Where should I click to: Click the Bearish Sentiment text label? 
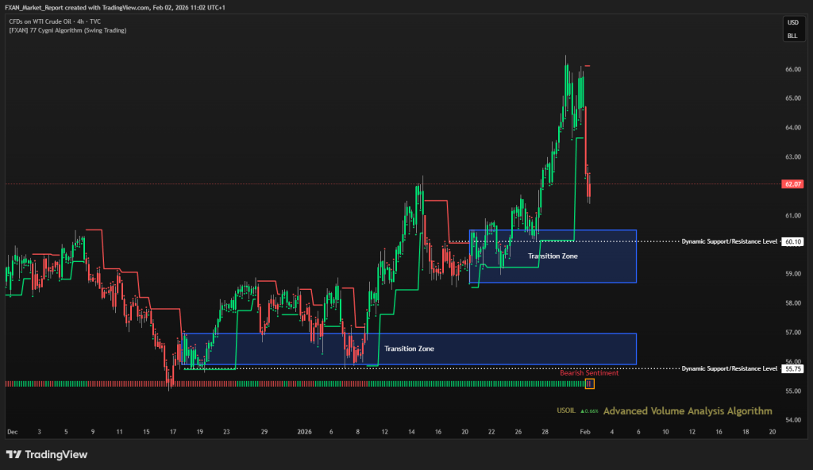pos(588,373)
